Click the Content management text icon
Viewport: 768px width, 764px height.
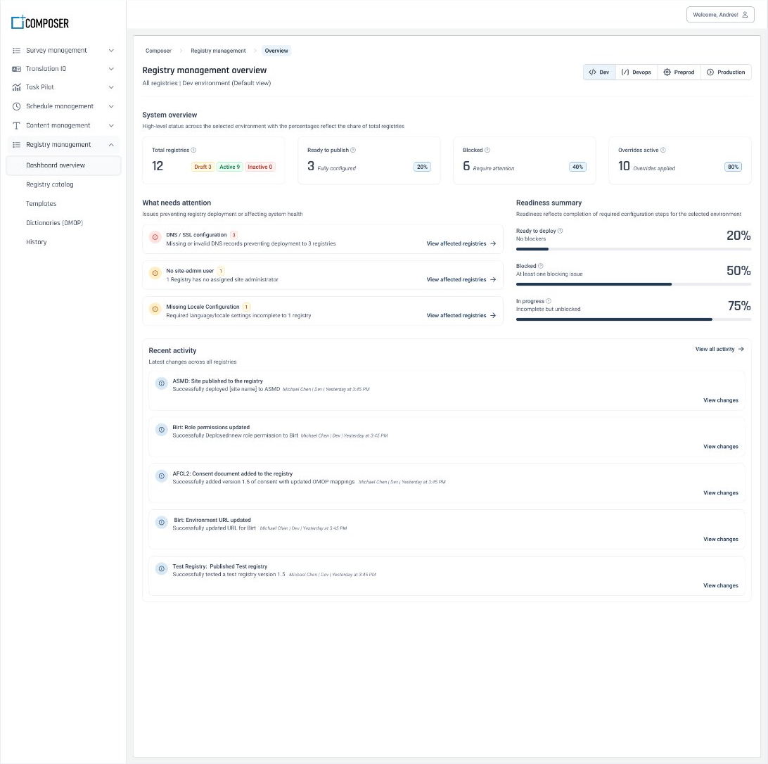(16, 126)
